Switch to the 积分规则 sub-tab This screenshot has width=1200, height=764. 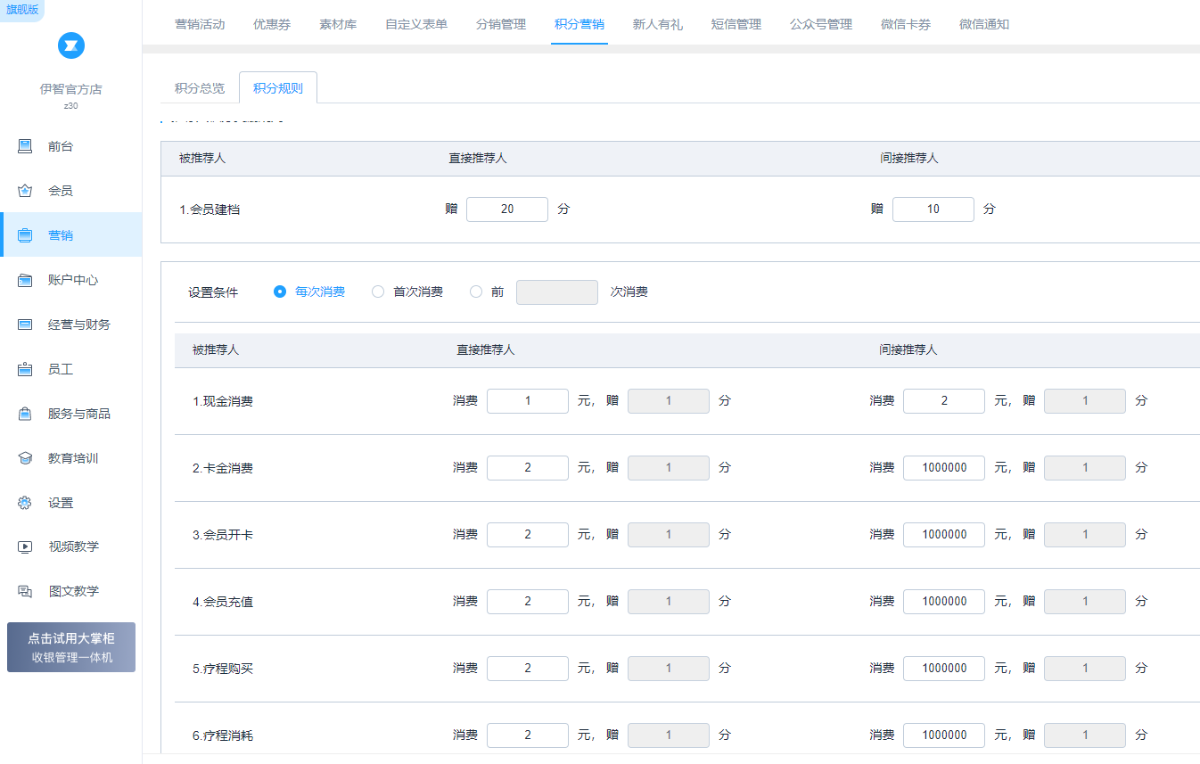click(278, 88)
